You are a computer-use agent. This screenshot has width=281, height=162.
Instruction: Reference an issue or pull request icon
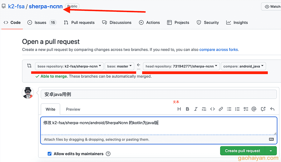[263, 109]
